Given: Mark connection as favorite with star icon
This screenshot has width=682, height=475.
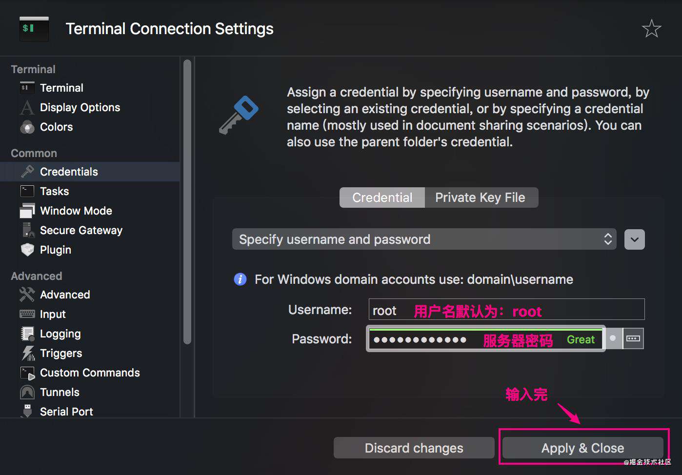Looking at the screenshot, I should coord(651,29).
